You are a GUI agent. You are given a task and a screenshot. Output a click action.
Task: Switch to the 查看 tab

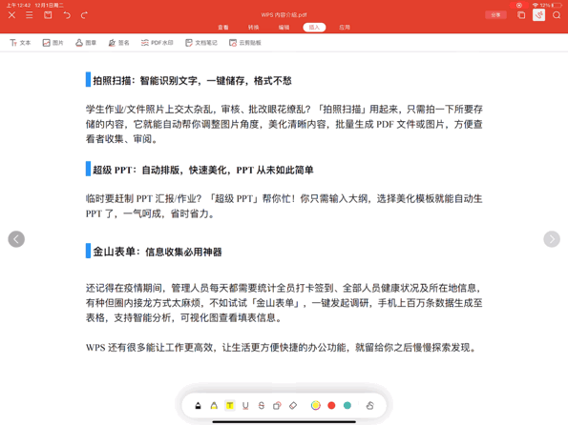tap(223, 27)
